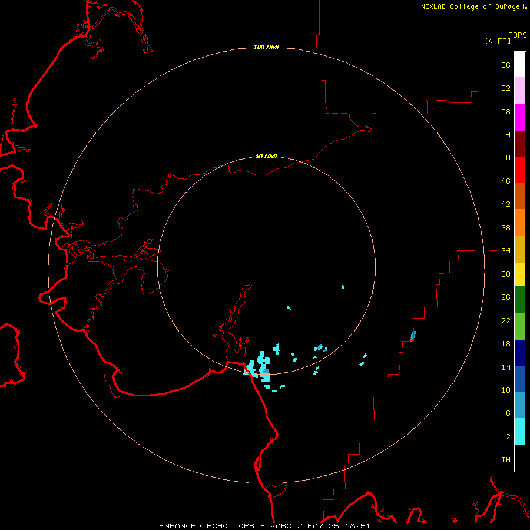Select the 50 NMI range ring label
This screenshot has height=530, width=530.
pos(266,156)
